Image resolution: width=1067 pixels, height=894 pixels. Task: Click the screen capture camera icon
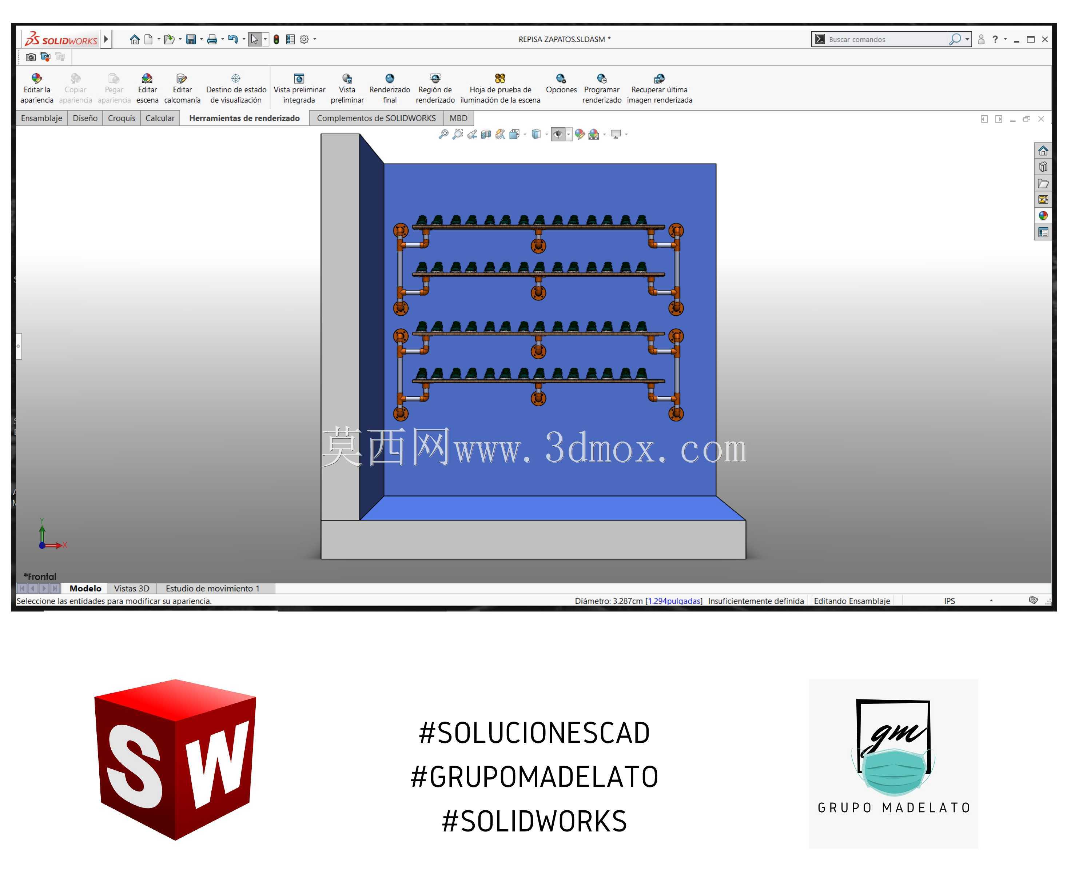[x=31, y=57]
